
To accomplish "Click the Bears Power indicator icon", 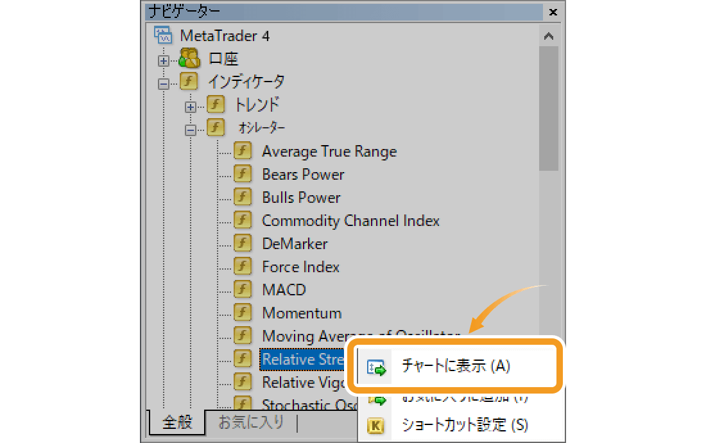I will coord(243,174).
